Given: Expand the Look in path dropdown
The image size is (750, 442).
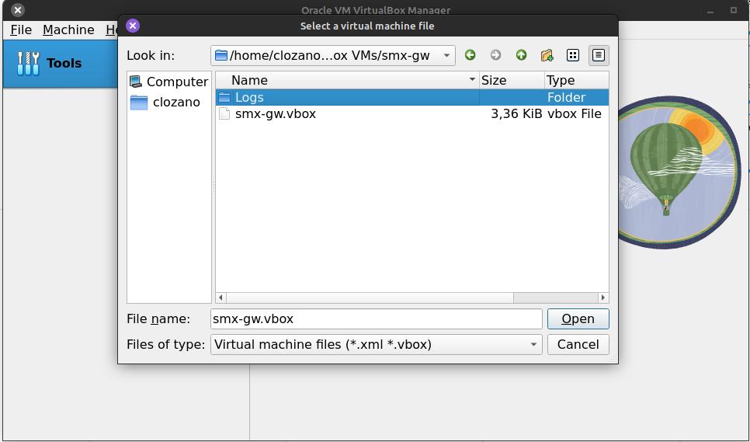Looking at the screenshot, I should (446, 55).
